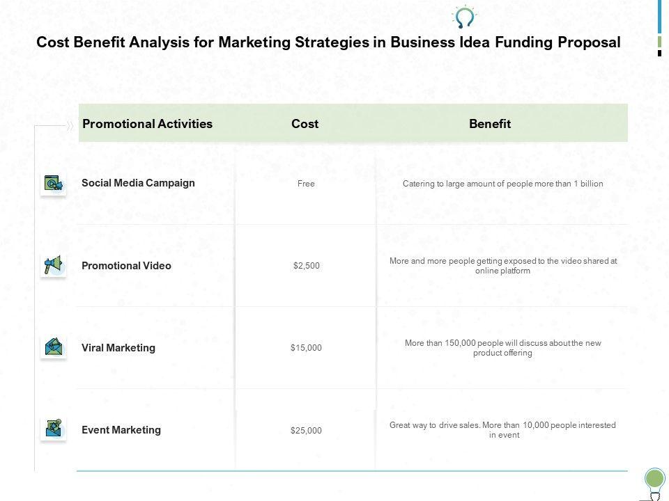Click the green lightbulb in bottom corner
The width and height of the screenshot is (669, 501).
pos(654,479)
